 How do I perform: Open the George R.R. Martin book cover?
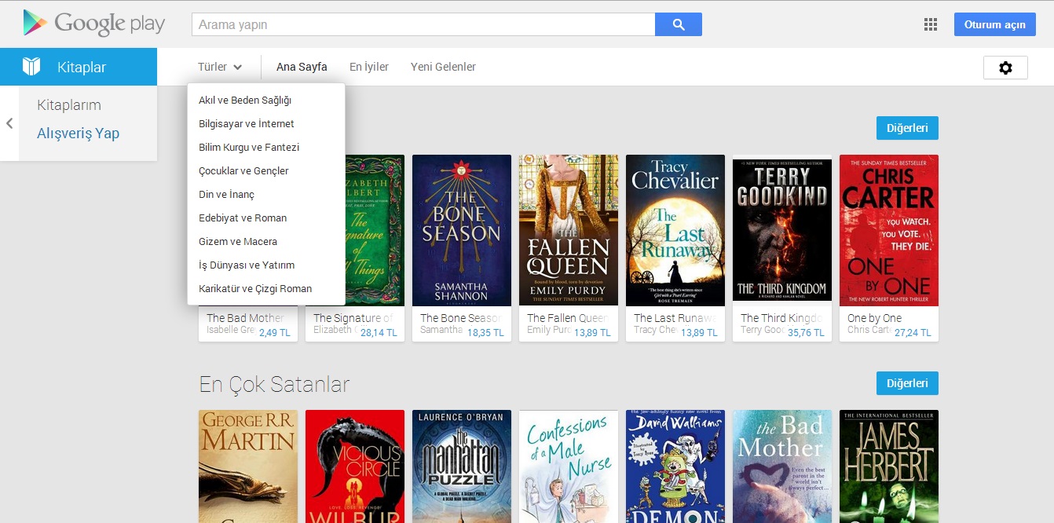tap(248, 466)
